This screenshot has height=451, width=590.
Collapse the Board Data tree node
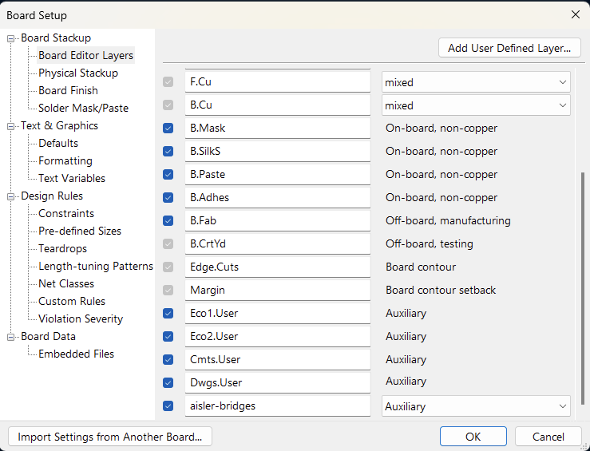(x=12, y=337)
